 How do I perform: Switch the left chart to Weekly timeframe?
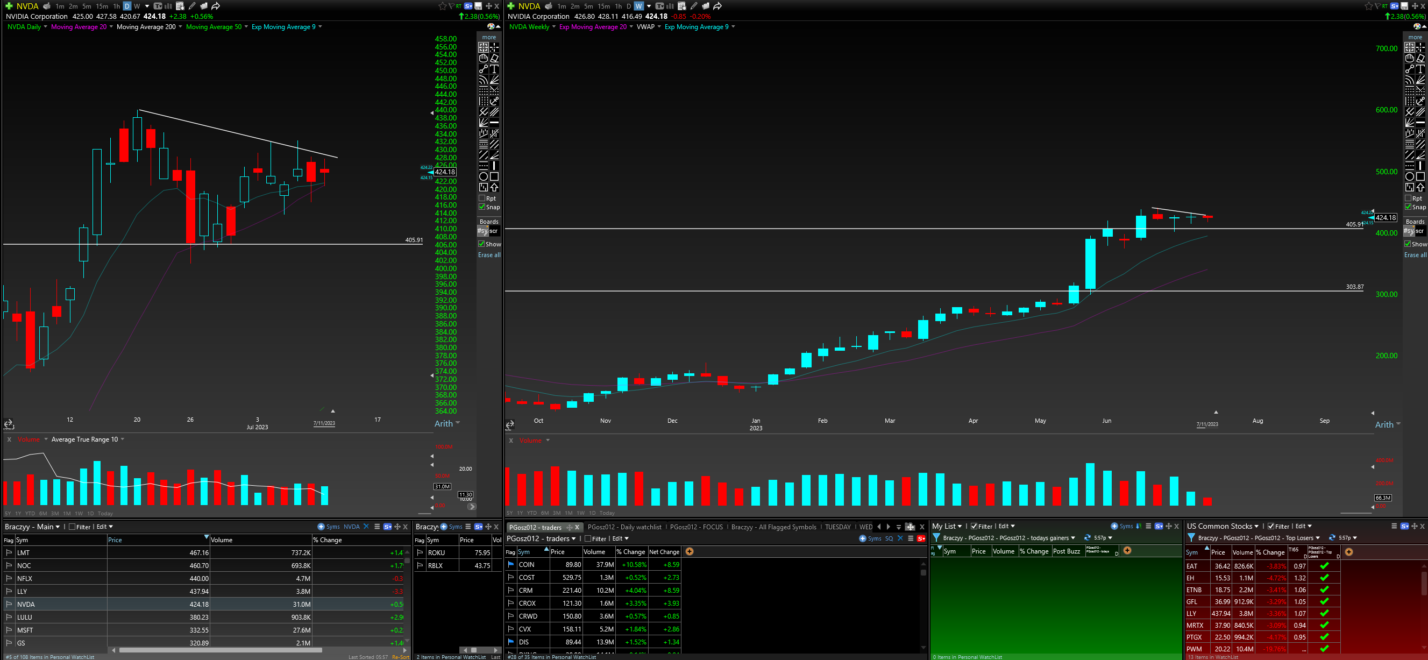[137, 6]
